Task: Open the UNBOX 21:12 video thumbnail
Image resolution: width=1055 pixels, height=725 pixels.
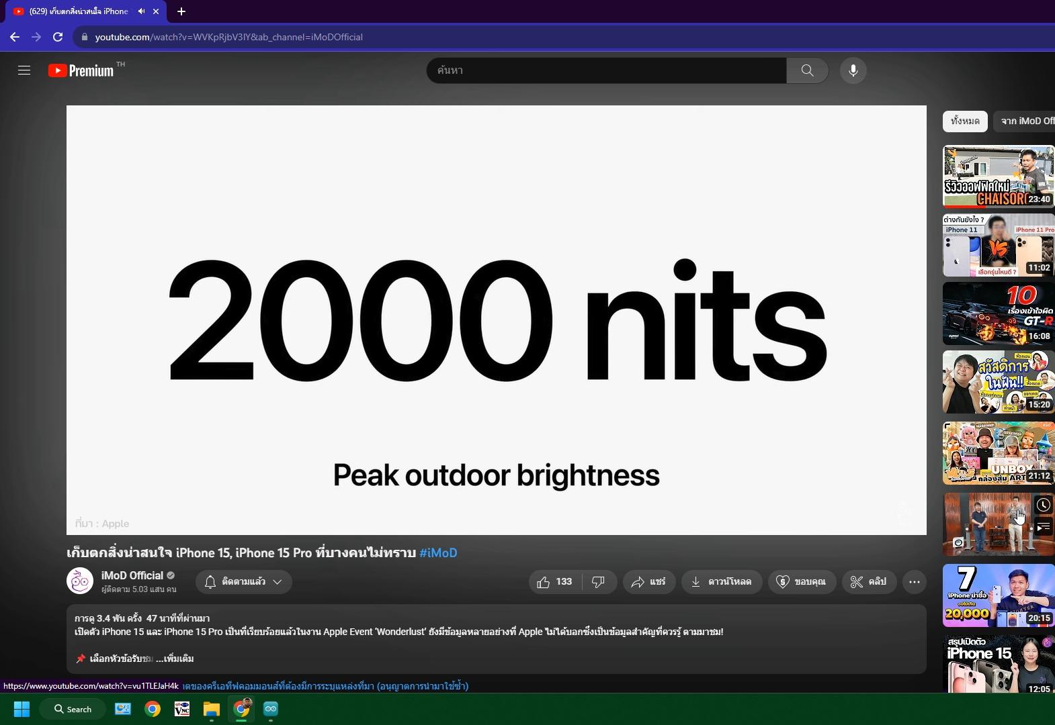Action: click(999, 453)
